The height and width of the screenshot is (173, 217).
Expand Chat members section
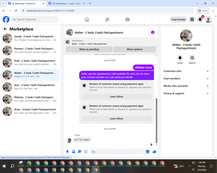186,79
